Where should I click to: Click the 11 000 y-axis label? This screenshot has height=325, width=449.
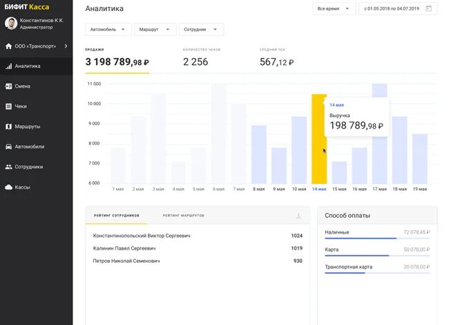tap(94, 84)
